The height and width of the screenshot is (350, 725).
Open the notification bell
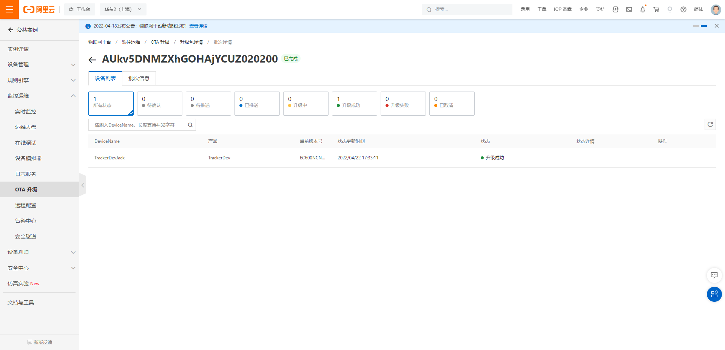click(643, 9)
